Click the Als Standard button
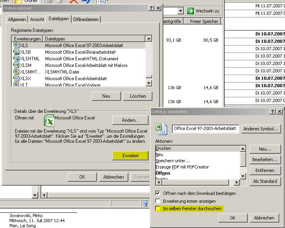 click(265, 181)
